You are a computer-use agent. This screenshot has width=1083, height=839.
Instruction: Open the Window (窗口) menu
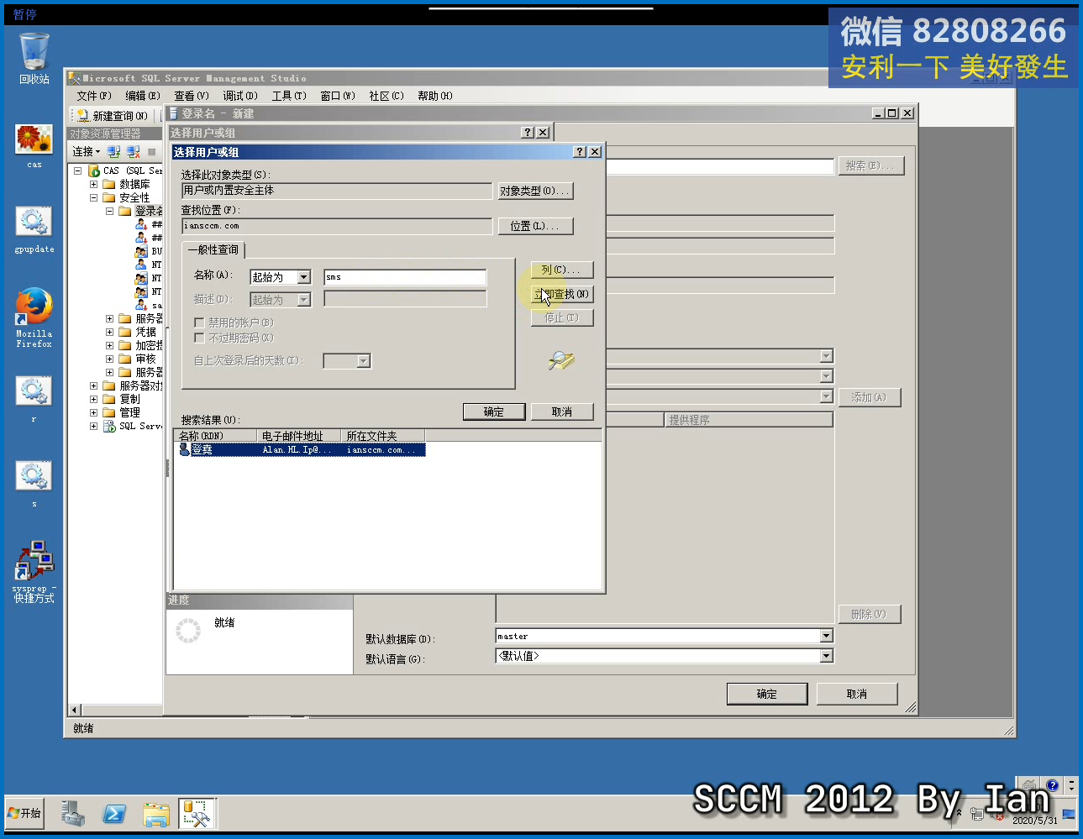337,96
